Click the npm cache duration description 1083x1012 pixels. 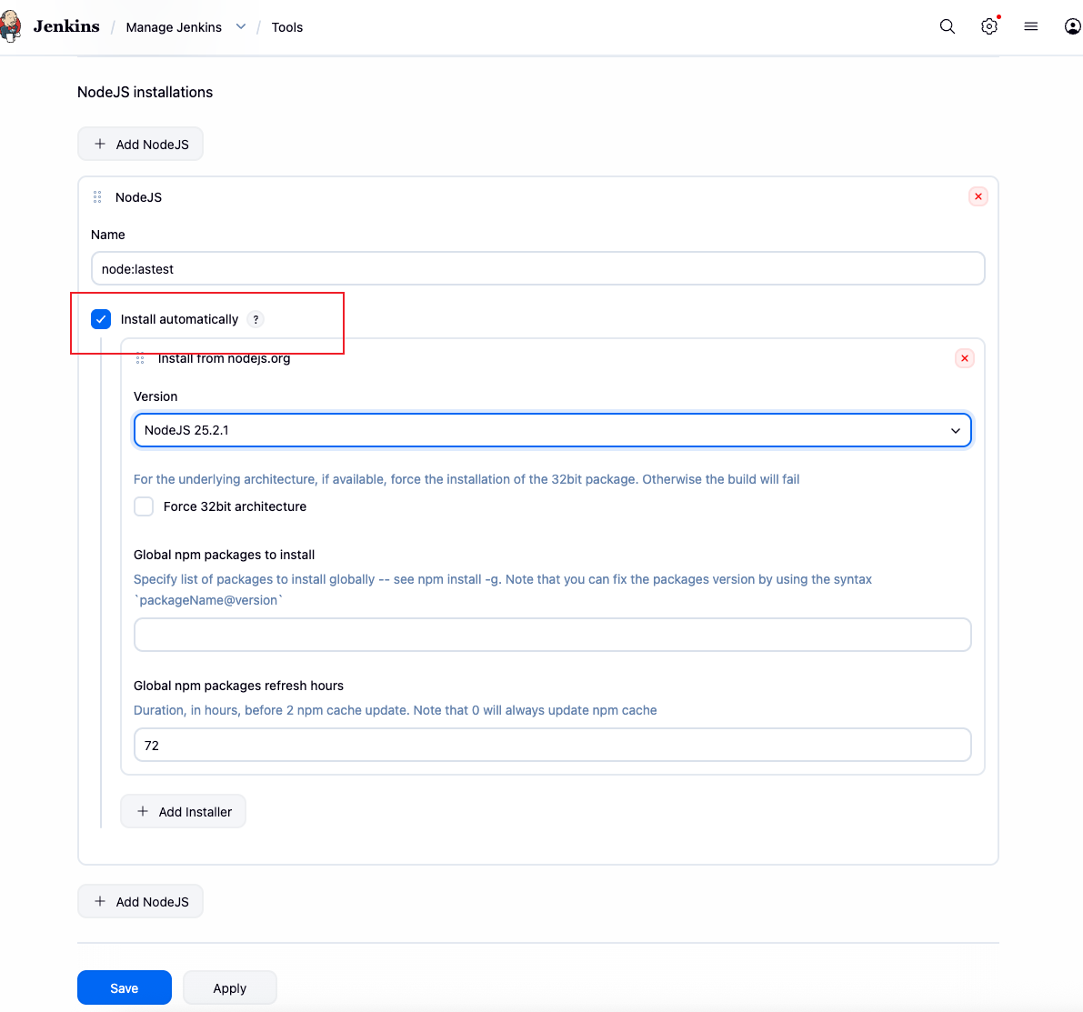395,710
